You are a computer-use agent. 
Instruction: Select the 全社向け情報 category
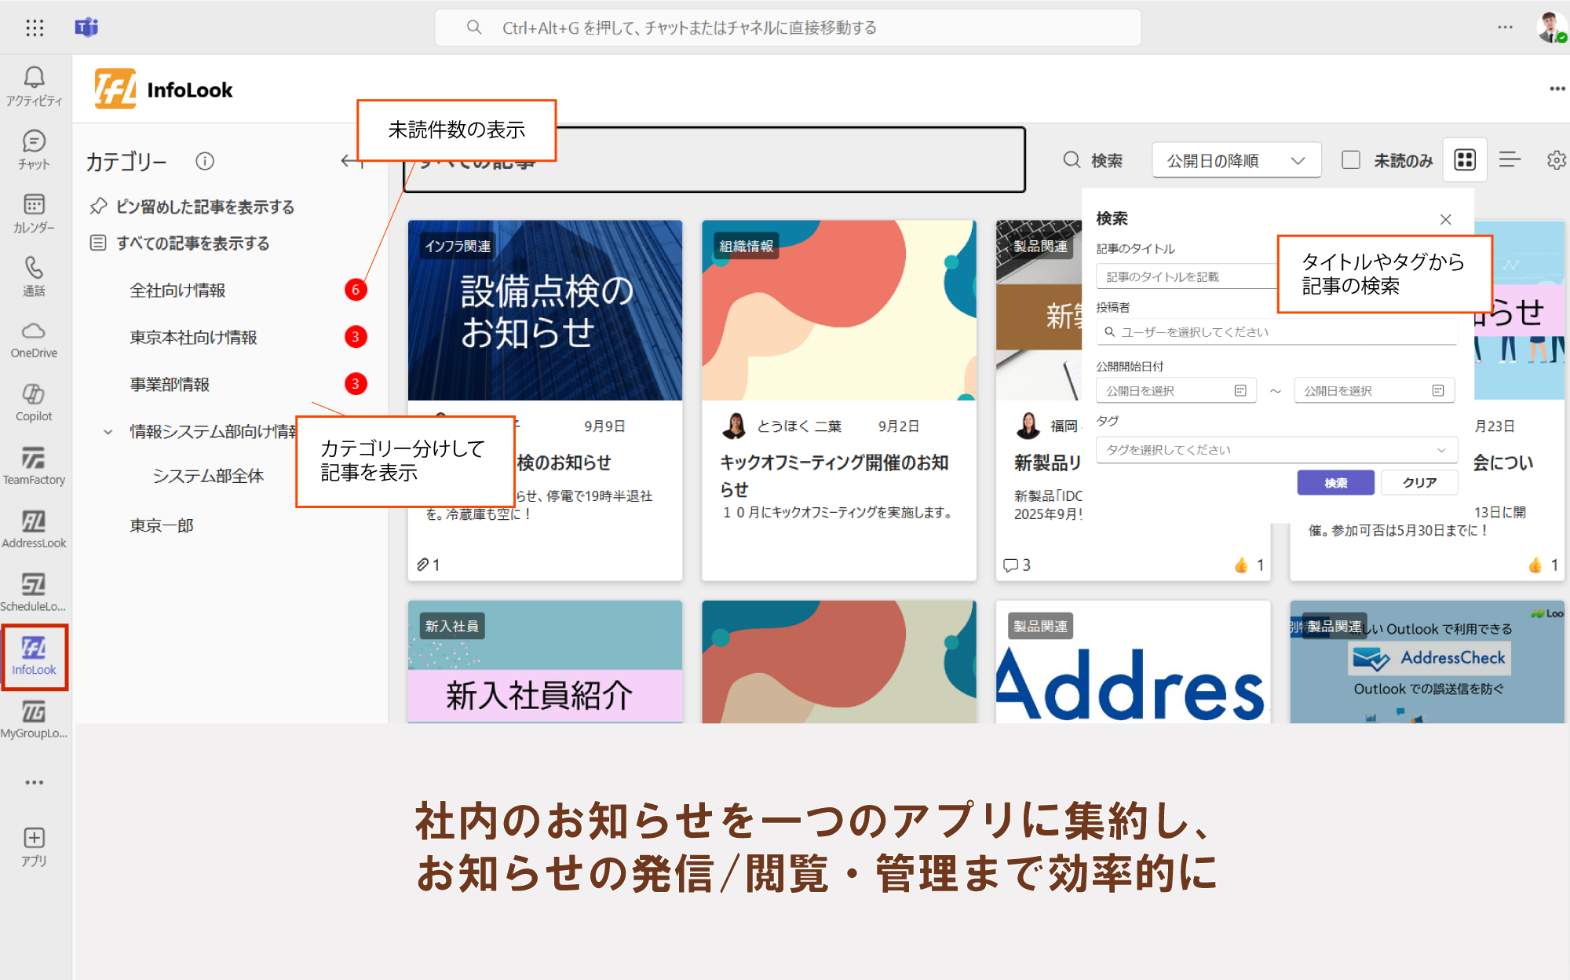[177, 291]
